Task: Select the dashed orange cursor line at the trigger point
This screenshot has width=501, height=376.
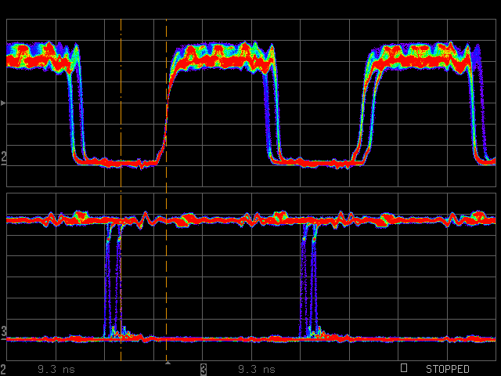Action: coord(166,190)
